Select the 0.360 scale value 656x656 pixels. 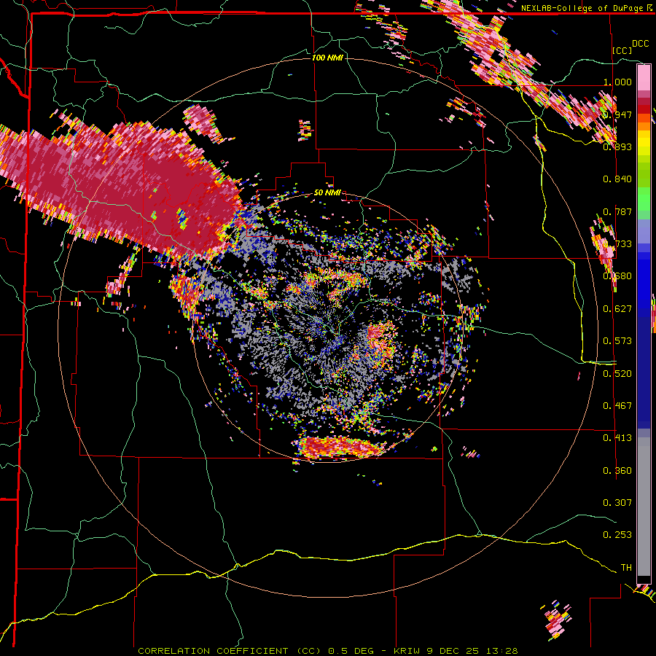[x=617, y=471]
